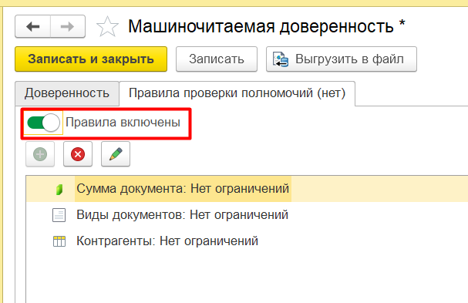468x303 pixels.
Task: Click the Записать button
Action: (x=217, y=59)
